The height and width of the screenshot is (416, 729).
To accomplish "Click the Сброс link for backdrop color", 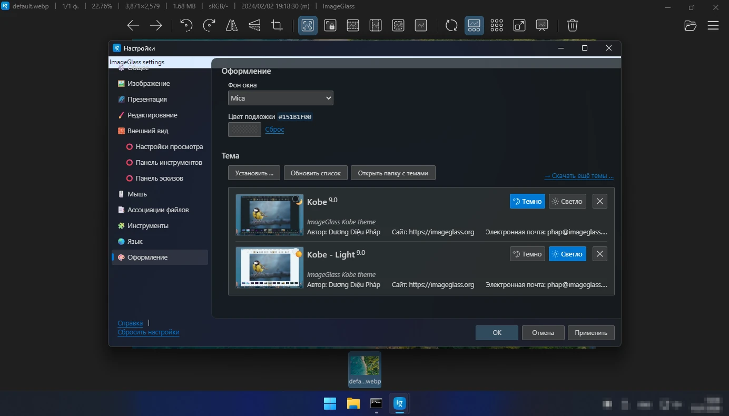I will (274, 130).
